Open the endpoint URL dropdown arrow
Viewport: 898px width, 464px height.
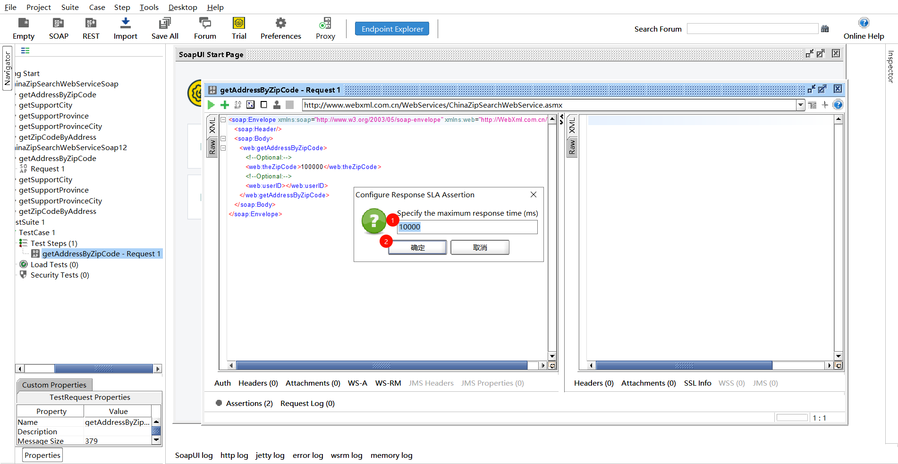[x=800, y=105]
